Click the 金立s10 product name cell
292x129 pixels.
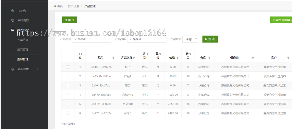tap(128, 104)
